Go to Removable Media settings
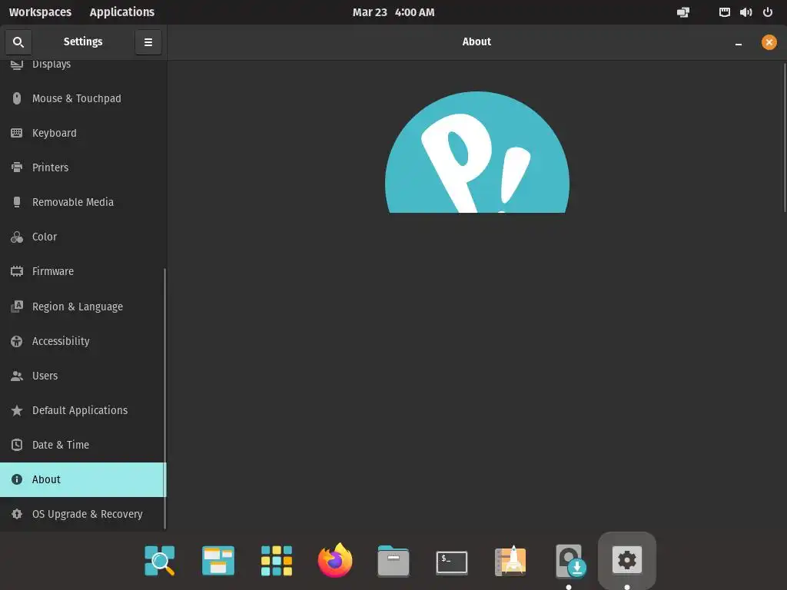 point(83,202)
